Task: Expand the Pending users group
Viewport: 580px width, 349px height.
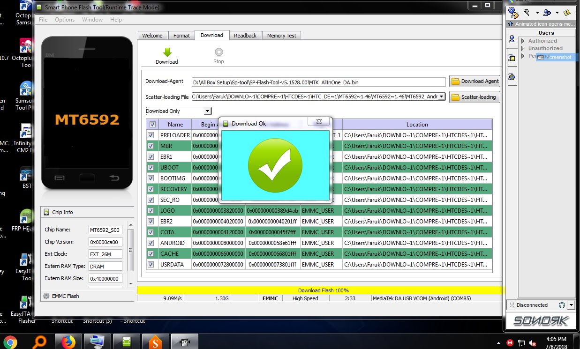Action: [x=523, y=56]
